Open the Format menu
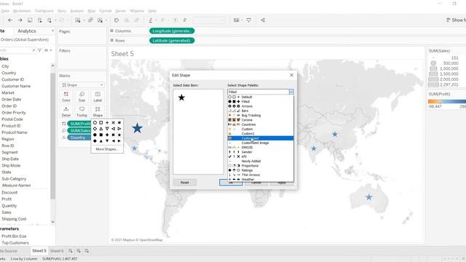This screenshot has width=466, height=262. click(x=105, y=11)
